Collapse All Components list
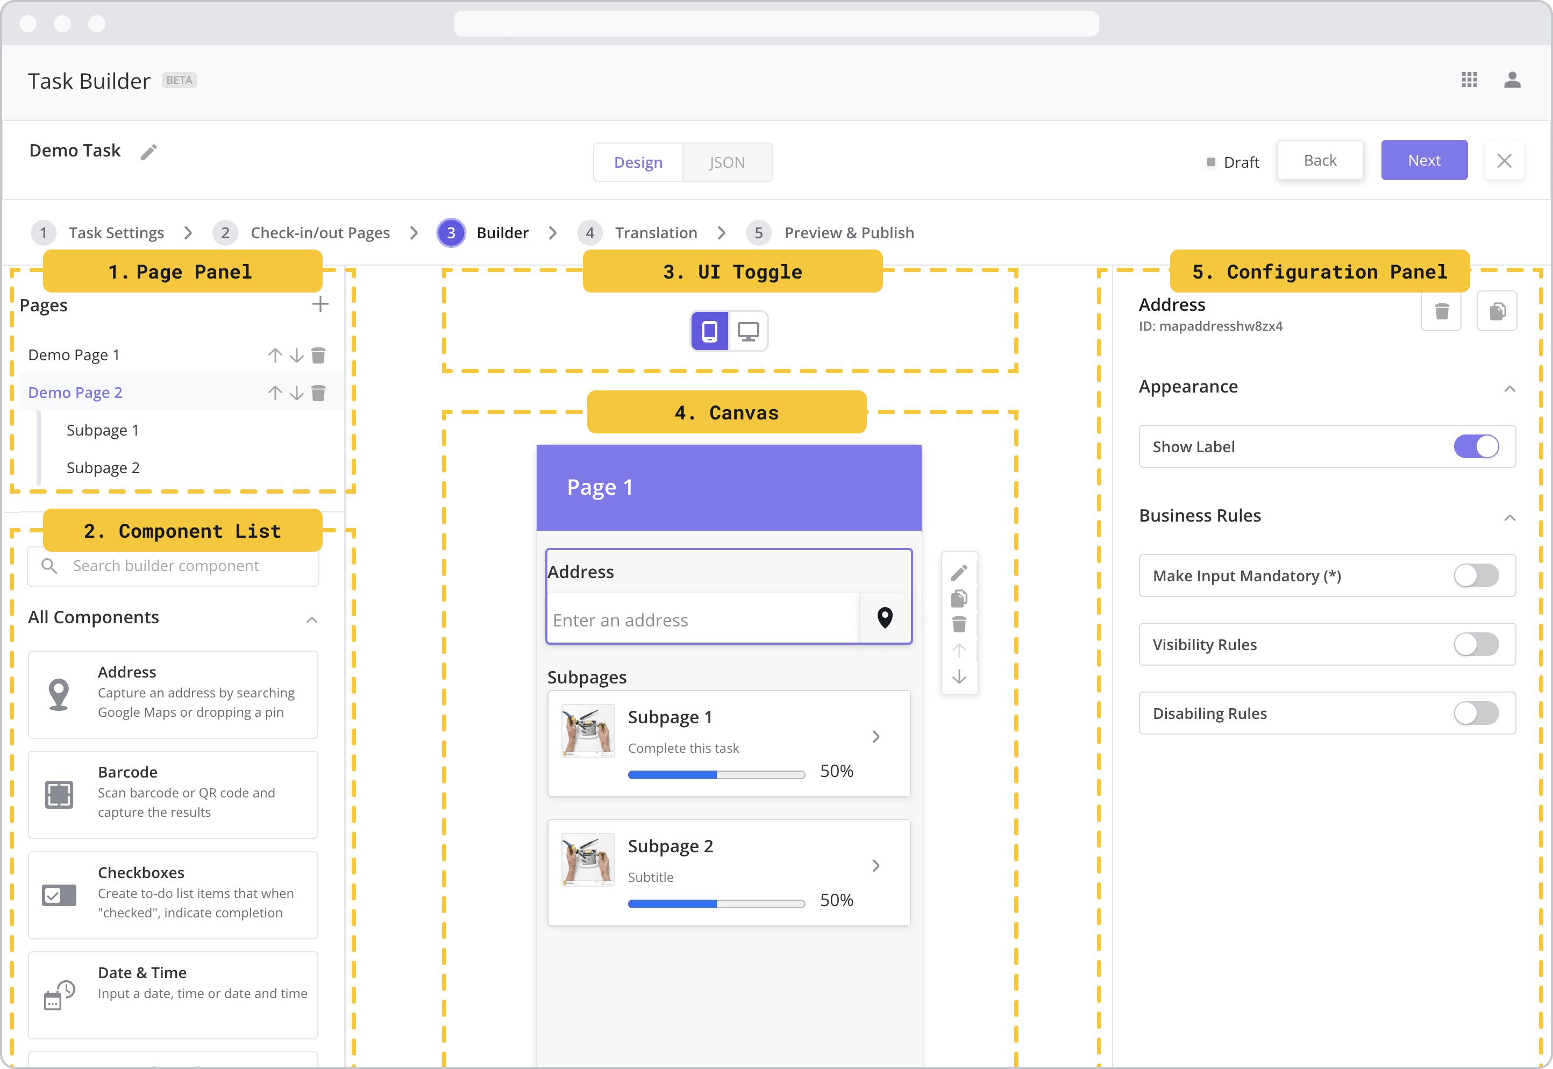The image size is (1553, 1069). pos(311,620)
